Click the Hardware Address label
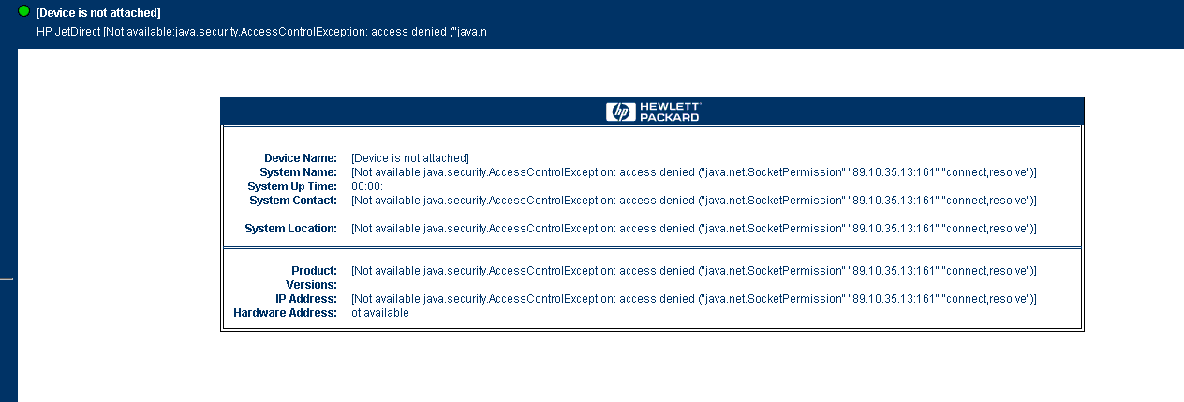Viewport: 1184px width, 402px height. pos(286,313)
